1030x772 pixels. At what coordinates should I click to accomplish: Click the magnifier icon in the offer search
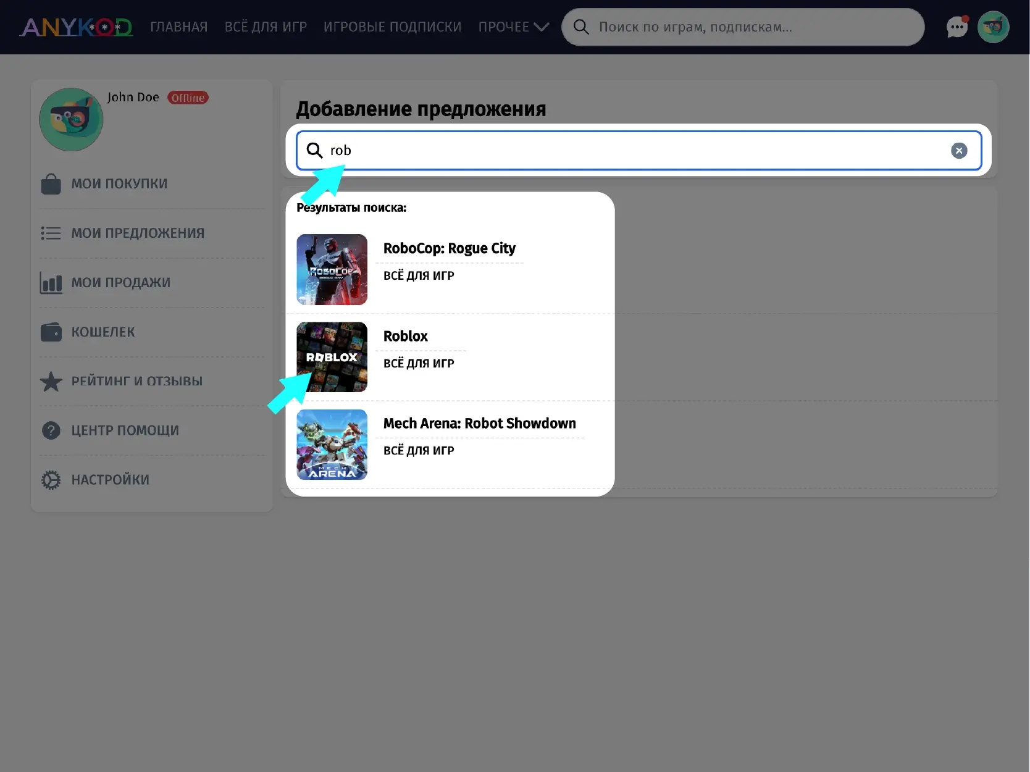coord(314,150)
